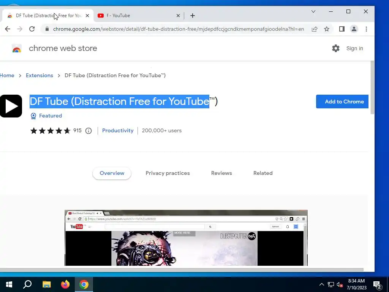Open Firefox from the taskbar
Viewport: 389px width, 292px height.
click(65, 284)
